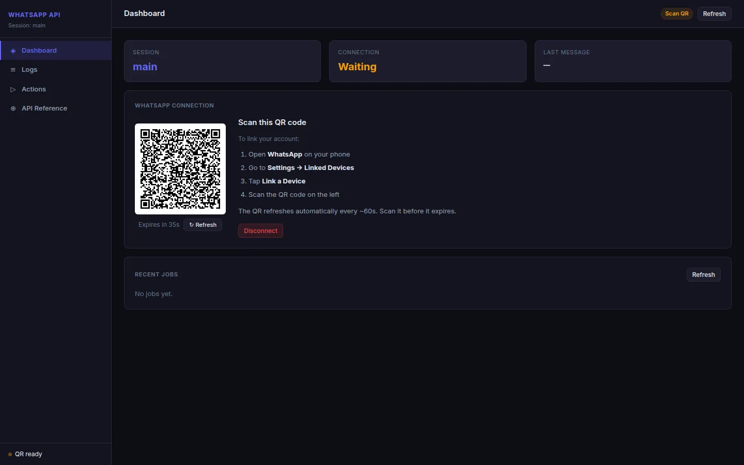Screen dimensions: 744x465
Task: Refresh the QR code under the image
Action: click(x=203, y=225)
